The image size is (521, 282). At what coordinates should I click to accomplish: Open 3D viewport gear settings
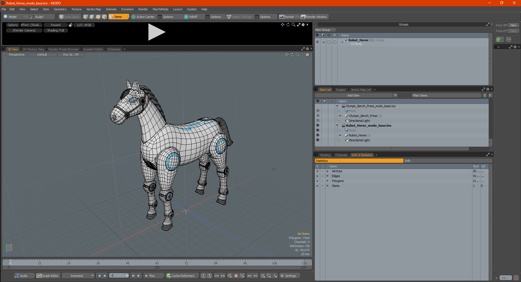[x=307, y=55]
